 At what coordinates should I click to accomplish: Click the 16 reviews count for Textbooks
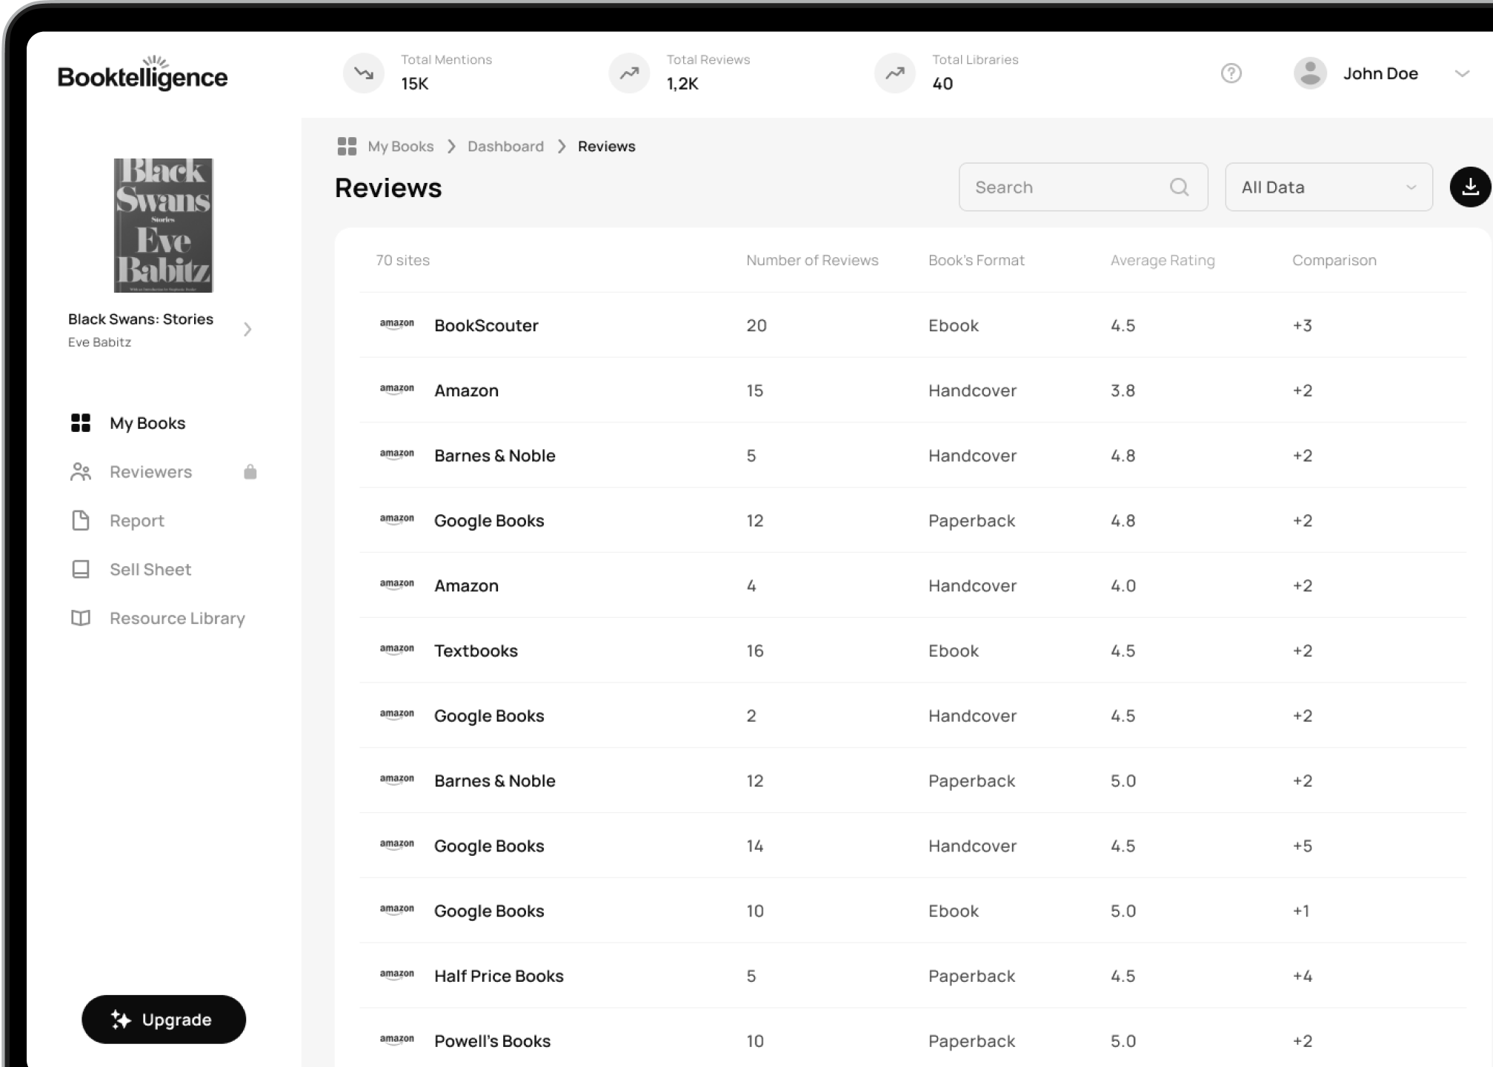[754, 651]
